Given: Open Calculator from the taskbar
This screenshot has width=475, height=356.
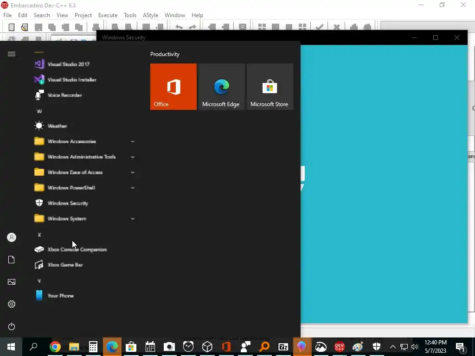Looking at the screenshot, I should click(x=93, y=347).
